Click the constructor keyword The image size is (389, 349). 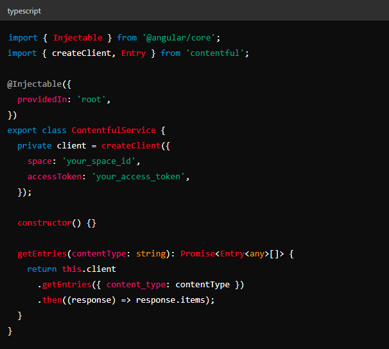tap(44, 223)
